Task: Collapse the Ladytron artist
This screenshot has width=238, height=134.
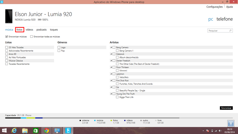Action: click(111, 74)
